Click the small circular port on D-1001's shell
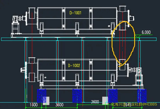This screenshot has width=160, height=109. (109, 26)
